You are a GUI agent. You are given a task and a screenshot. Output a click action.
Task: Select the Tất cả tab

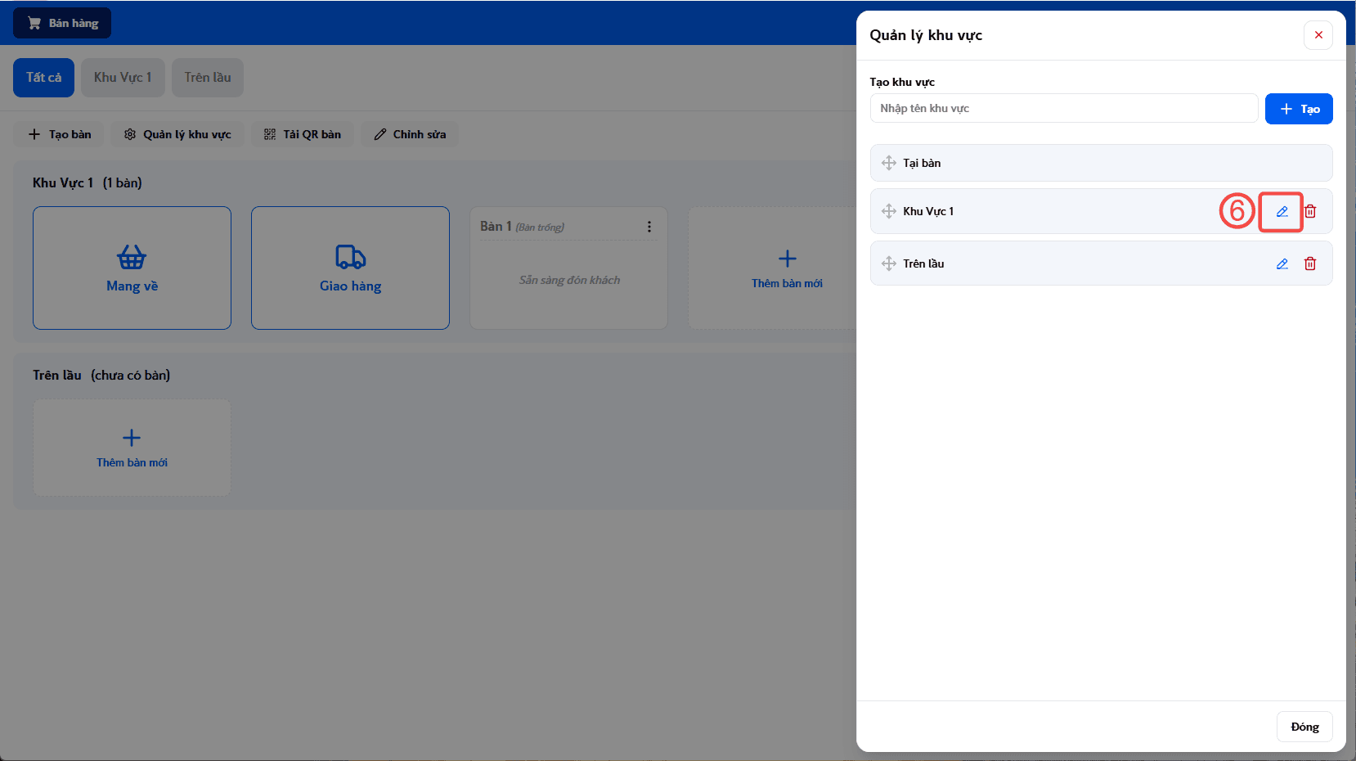click(43, 78)
